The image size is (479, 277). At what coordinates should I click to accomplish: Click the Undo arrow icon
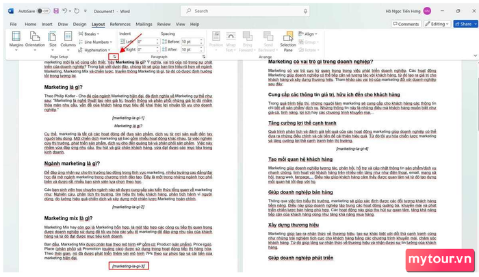(64, 11)
